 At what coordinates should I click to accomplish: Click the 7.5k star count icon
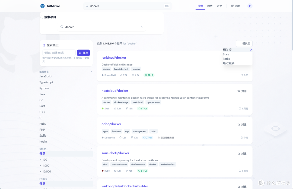click(x=121, y=75)
